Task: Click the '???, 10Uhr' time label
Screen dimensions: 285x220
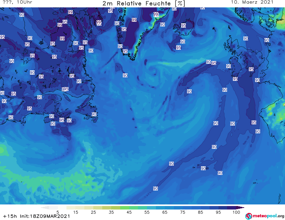Action: pyautogui.click(x=17, y=2)
